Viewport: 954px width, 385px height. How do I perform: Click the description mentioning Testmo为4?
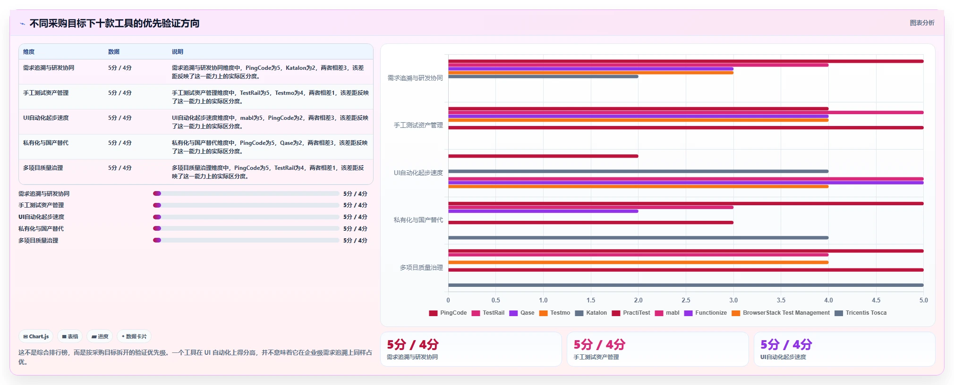tap(270, 97)
